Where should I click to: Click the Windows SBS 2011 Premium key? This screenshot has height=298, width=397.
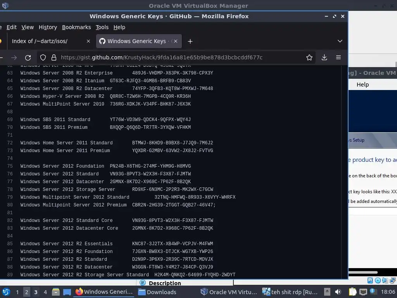click(x=150, y=127)
